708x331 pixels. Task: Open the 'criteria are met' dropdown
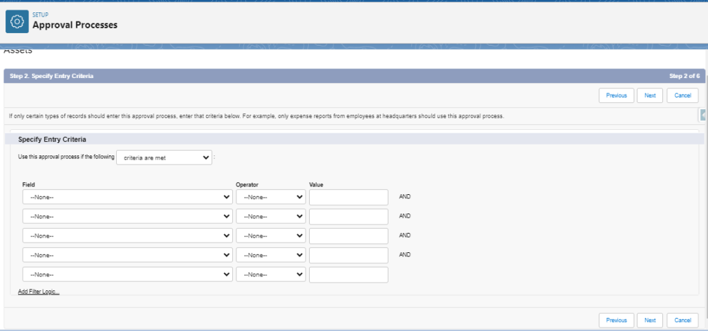click(x=165, y=158)
